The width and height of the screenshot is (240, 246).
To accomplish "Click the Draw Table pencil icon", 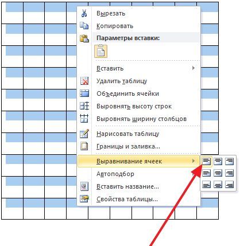I will click(x=84, y=134).
